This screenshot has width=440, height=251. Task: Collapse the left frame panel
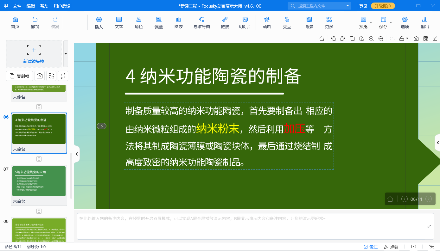pyautogui.click(x=76, y=154)
